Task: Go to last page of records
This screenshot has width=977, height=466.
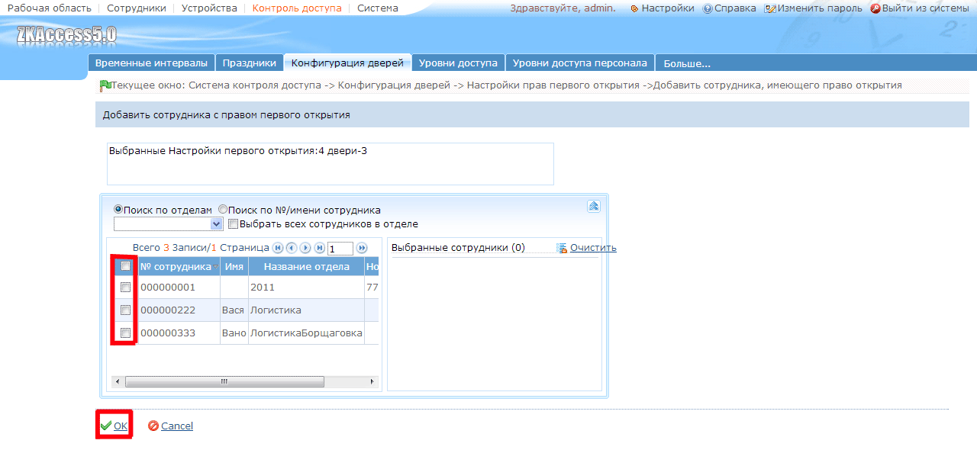Action: pos(319,248)
